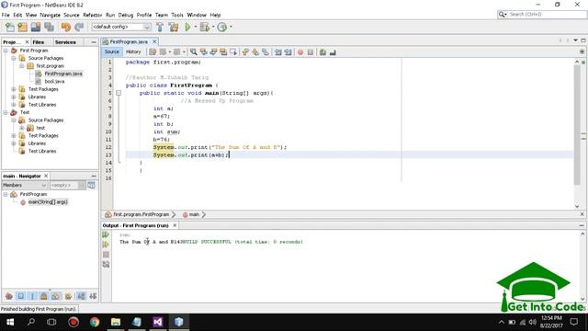Click Uncomment editor toolbar icon
This screenshot has width=588, height=331.
(x=333, y=52)
